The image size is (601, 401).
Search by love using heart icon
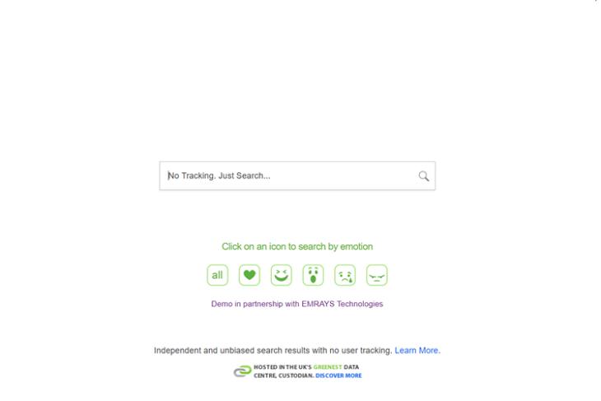[x=249, y=275]
